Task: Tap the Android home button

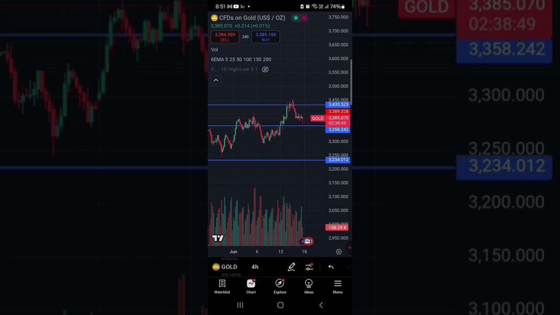Action: click(280, 305)
